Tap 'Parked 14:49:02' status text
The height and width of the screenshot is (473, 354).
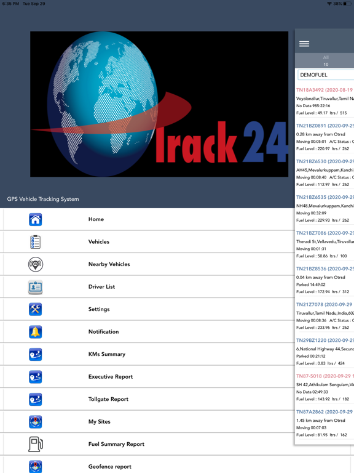(x=310, y=285)
